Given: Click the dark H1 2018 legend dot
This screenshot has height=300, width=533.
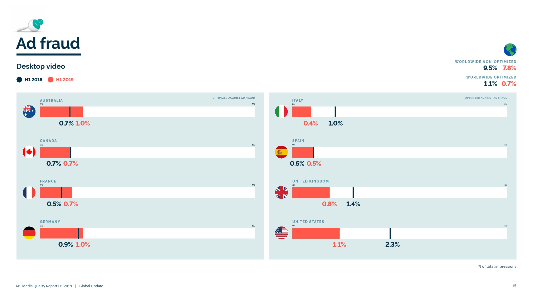Looking at the screenshot, I should (x=19, y=80).
